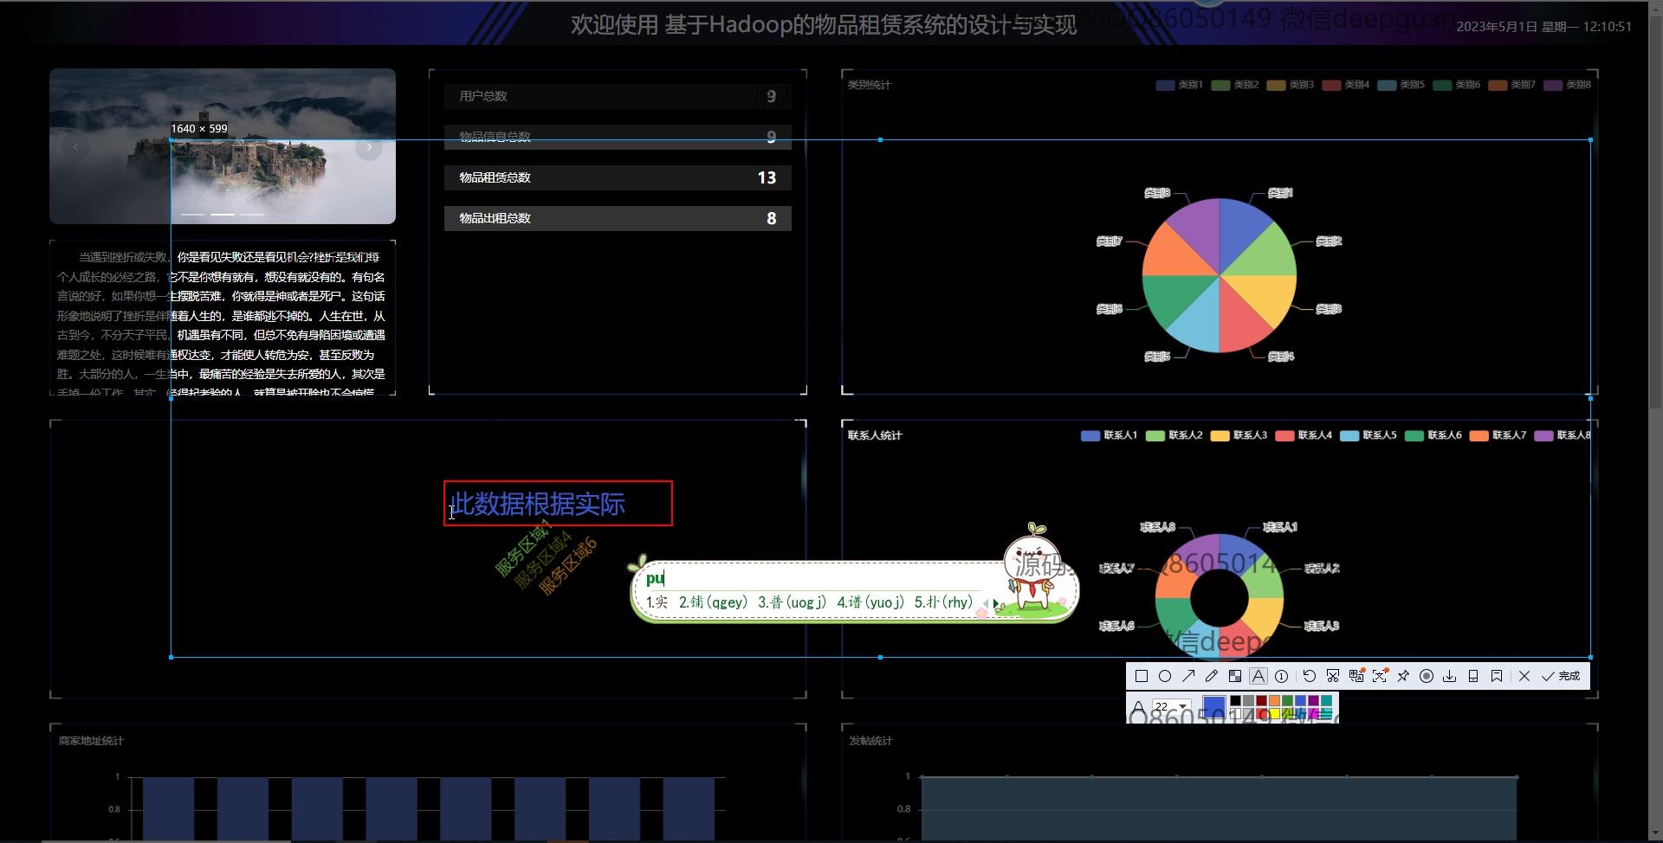Toggle 联系人4 legend item
Screen dimensions: 1663x843
(x=1304, y=435)
